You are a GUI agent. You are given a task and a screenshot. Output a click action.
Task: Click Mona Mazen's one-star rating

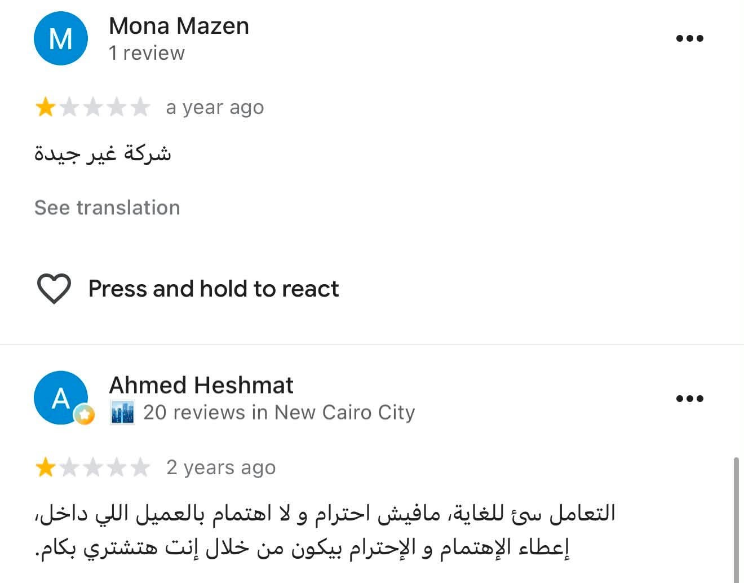click(92, 107)
